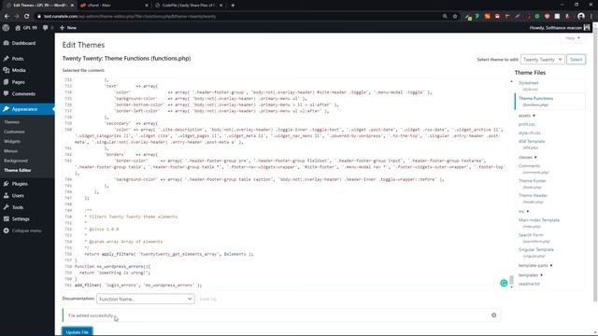Viewport: 598px width, 336px height.
Task: Click the WordPress logo icon
Action: point(6,27)
